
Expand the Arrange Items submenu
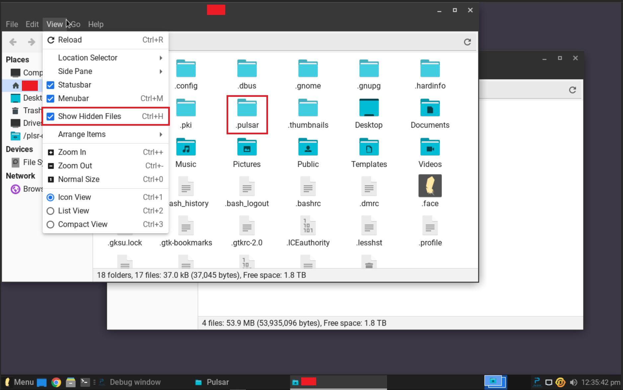(x=82, y=134)
